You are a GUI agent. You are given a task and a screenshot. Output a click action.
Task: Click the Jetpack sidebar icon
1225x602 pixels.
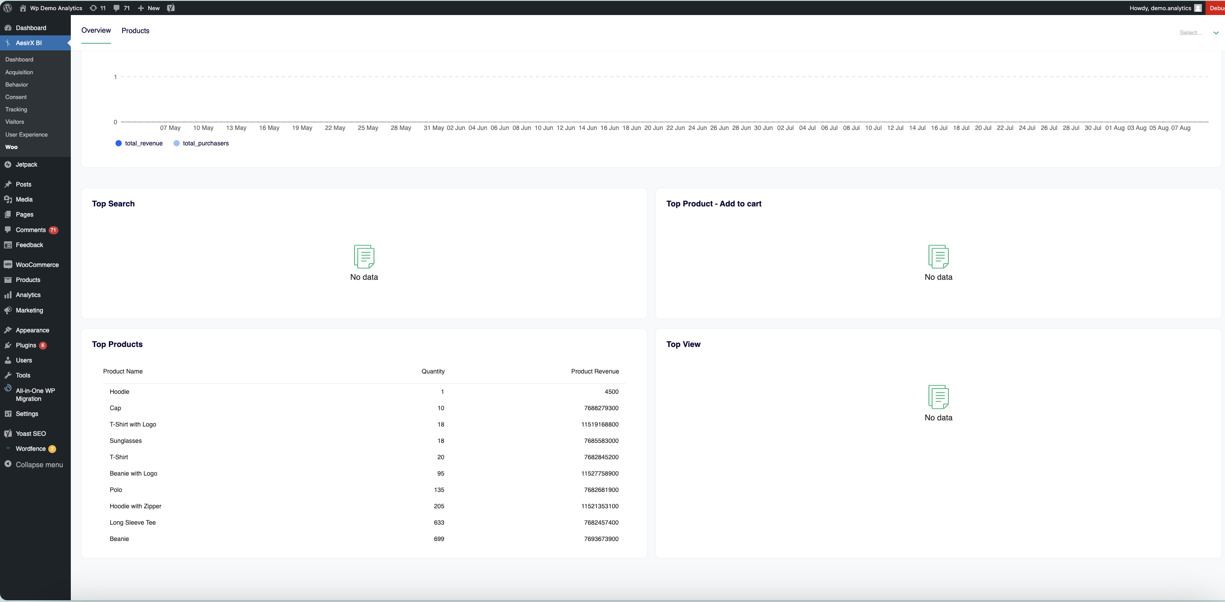pos(8,164)
